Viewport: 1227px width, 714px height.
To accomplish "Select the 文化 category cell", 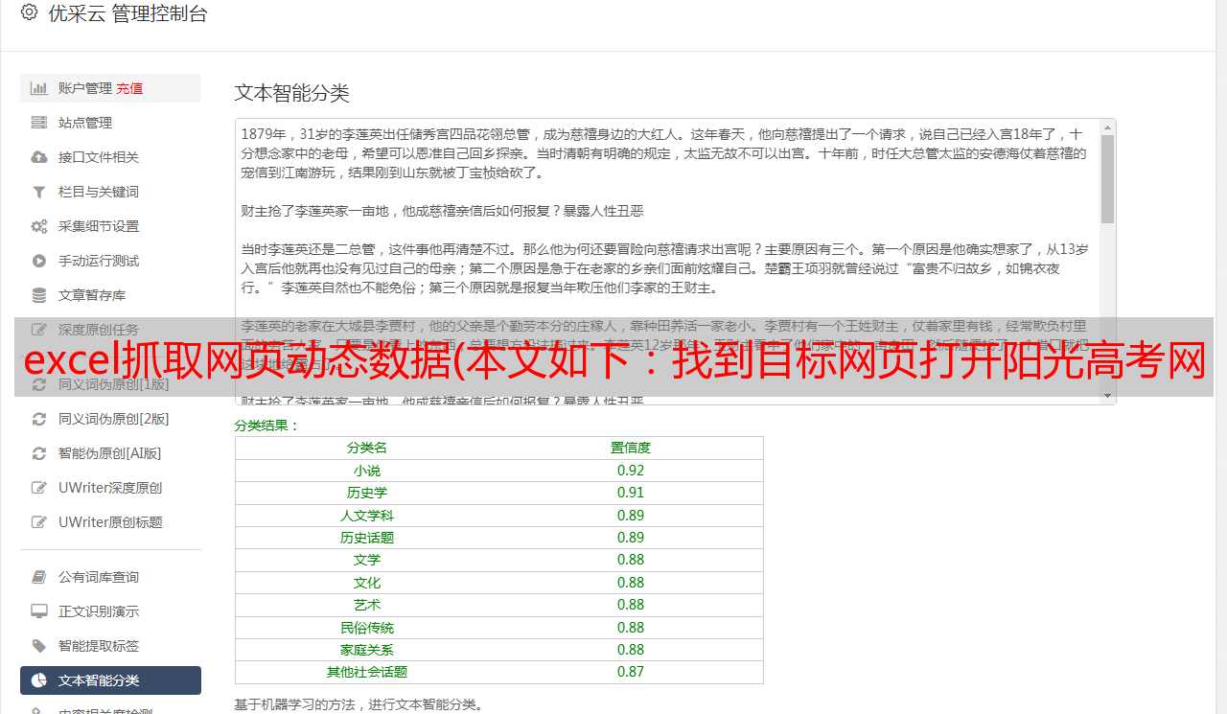I will point(367,583).
